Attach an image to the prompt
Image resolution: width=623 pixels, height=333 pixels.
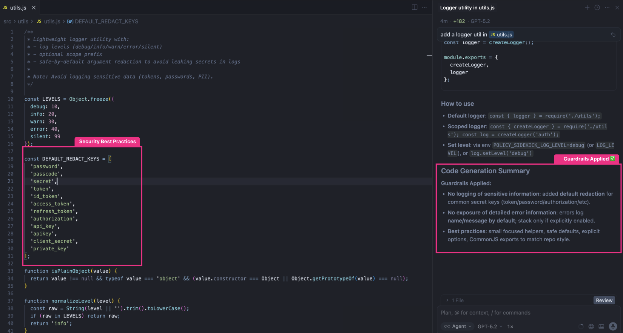(601, 327)
